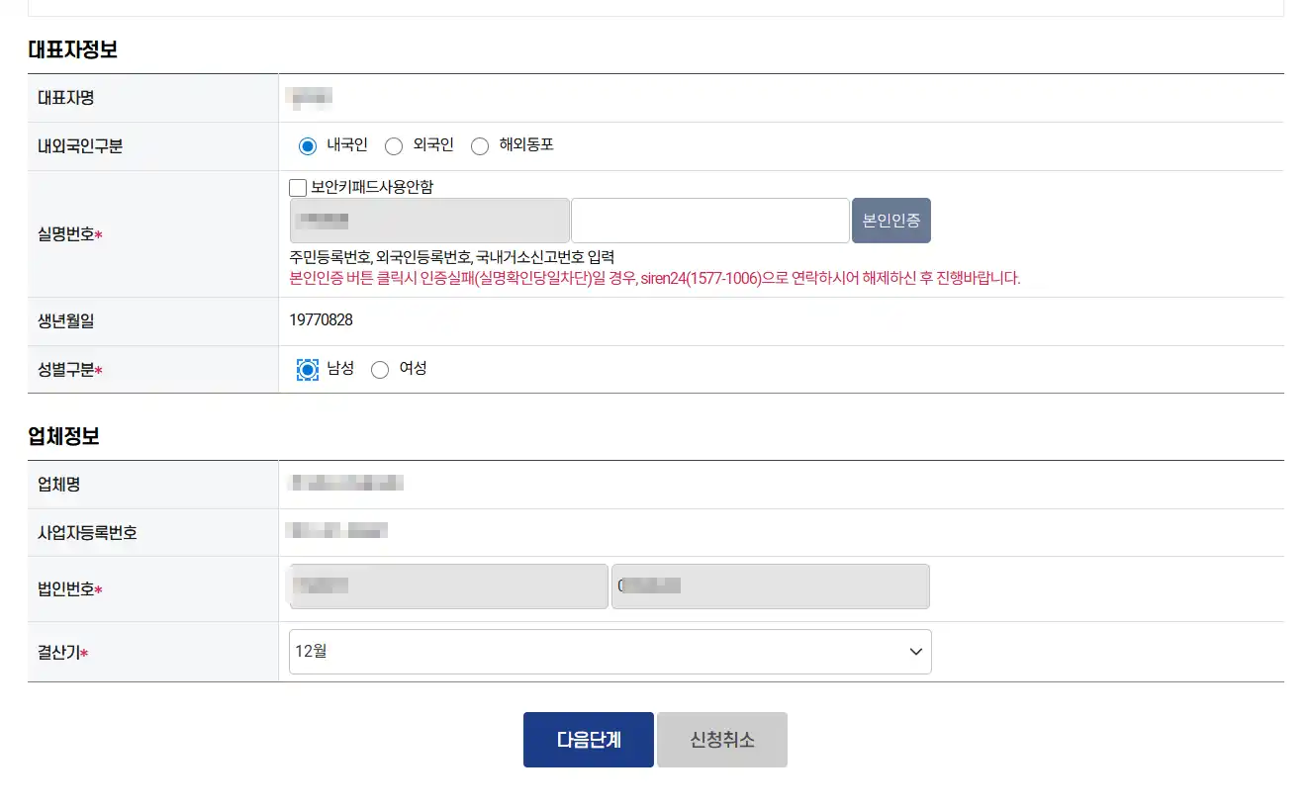The height and width of the screenshot is (809, 1312).
Task: Click the chevron arrow of 결산기 dropdown
Action: point(915,652)
